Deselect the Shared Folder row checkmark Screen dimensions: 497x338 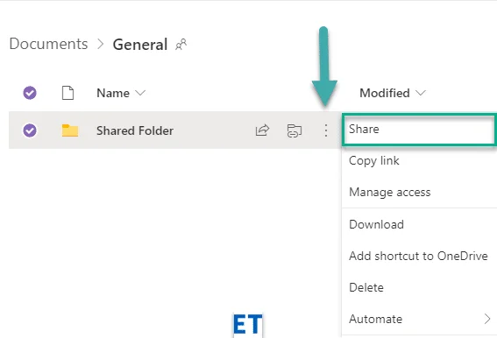(x=30, y=130)
